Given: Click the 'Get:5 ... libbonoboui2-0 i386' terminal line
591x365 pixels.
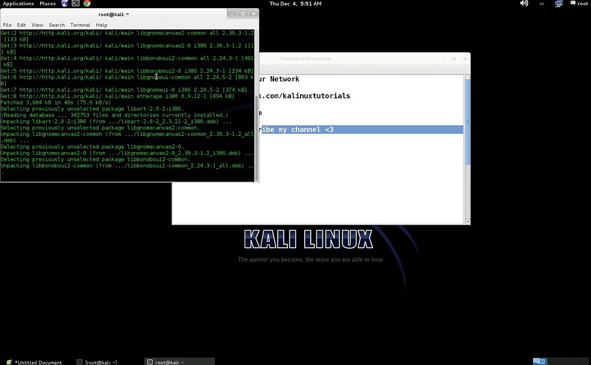Looking at the screenshot, I should pyautogui.click(x=127, y=71).
